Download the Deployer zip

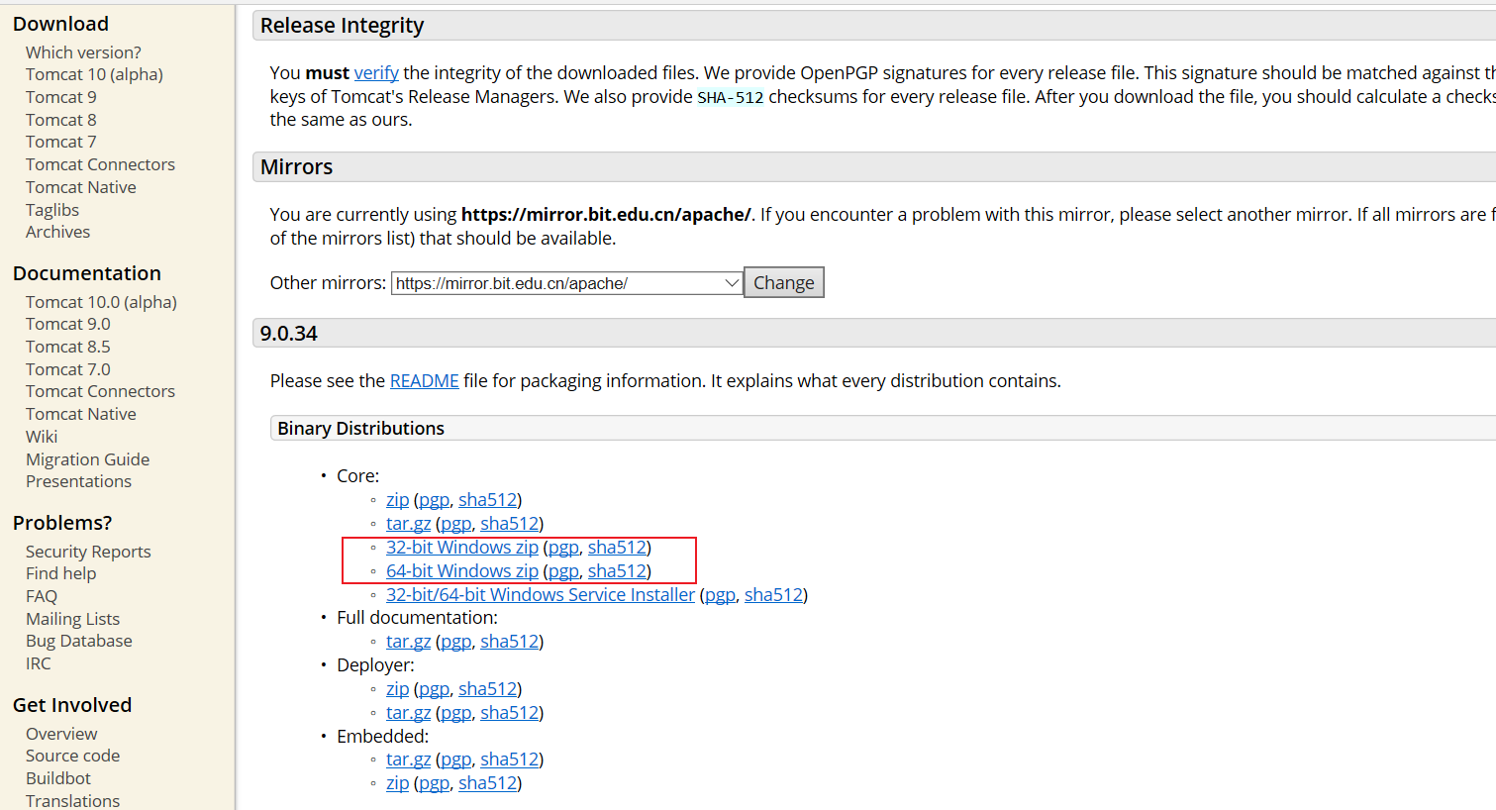tap(397, 689)
